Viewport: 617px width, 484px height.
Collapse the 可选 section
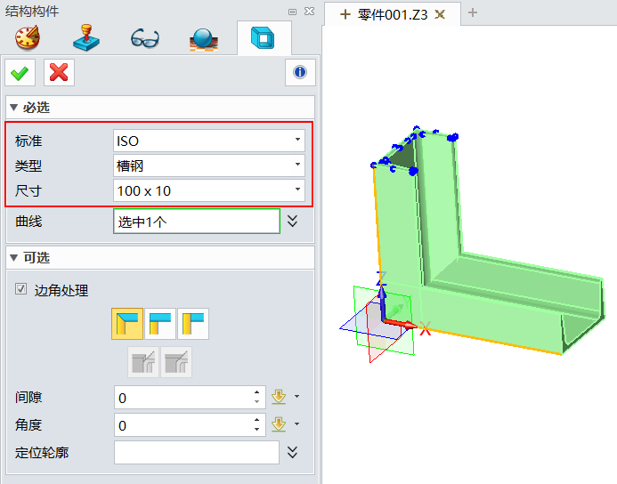14,258
